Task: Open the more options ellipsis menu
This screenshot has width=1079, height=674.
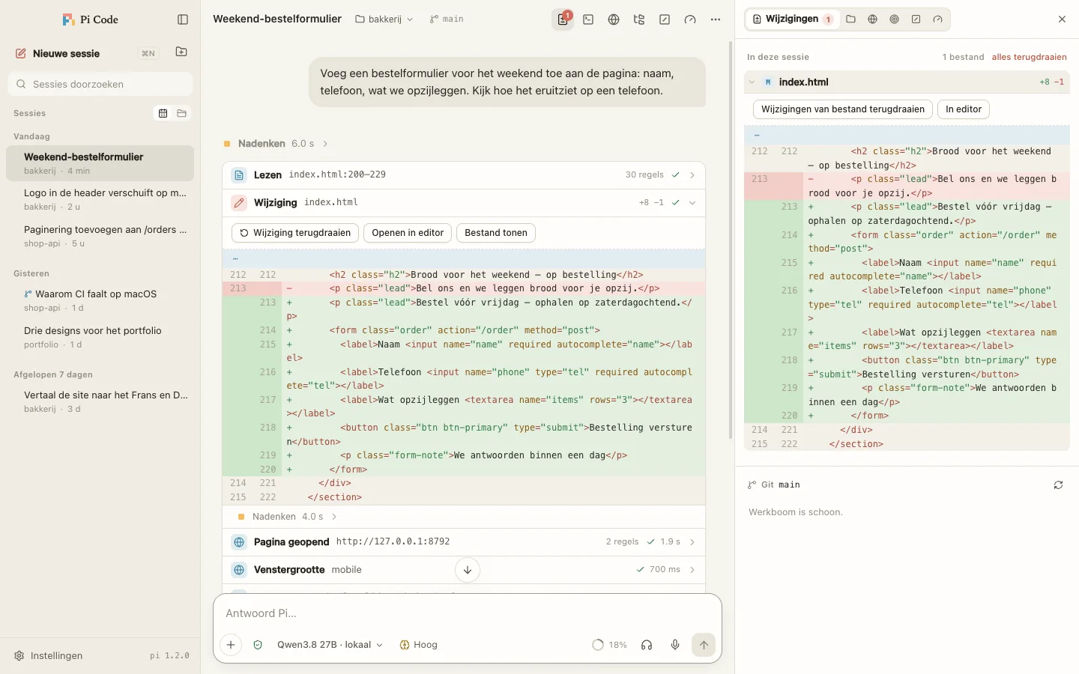Action: [716, 19]
